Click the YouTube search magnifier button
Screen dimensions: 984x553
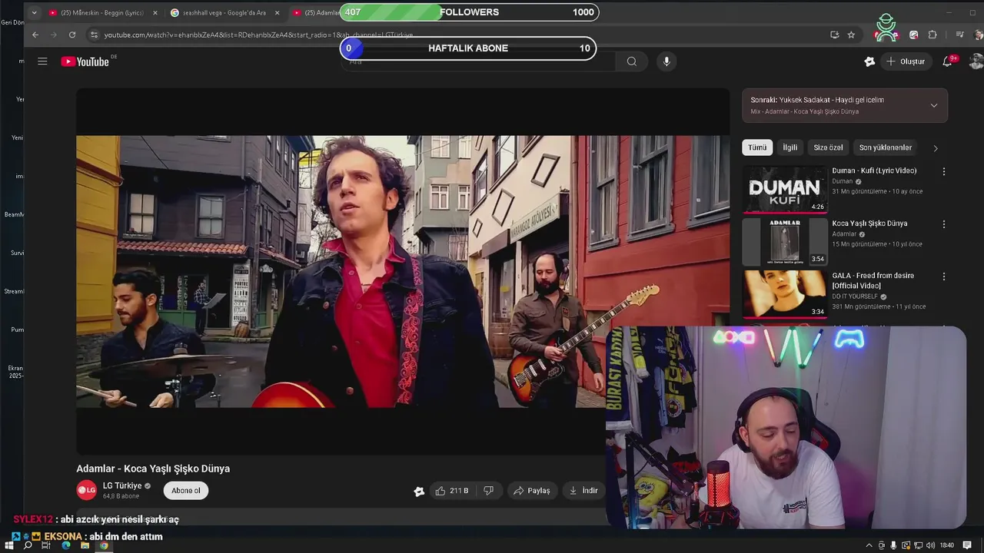632,61
